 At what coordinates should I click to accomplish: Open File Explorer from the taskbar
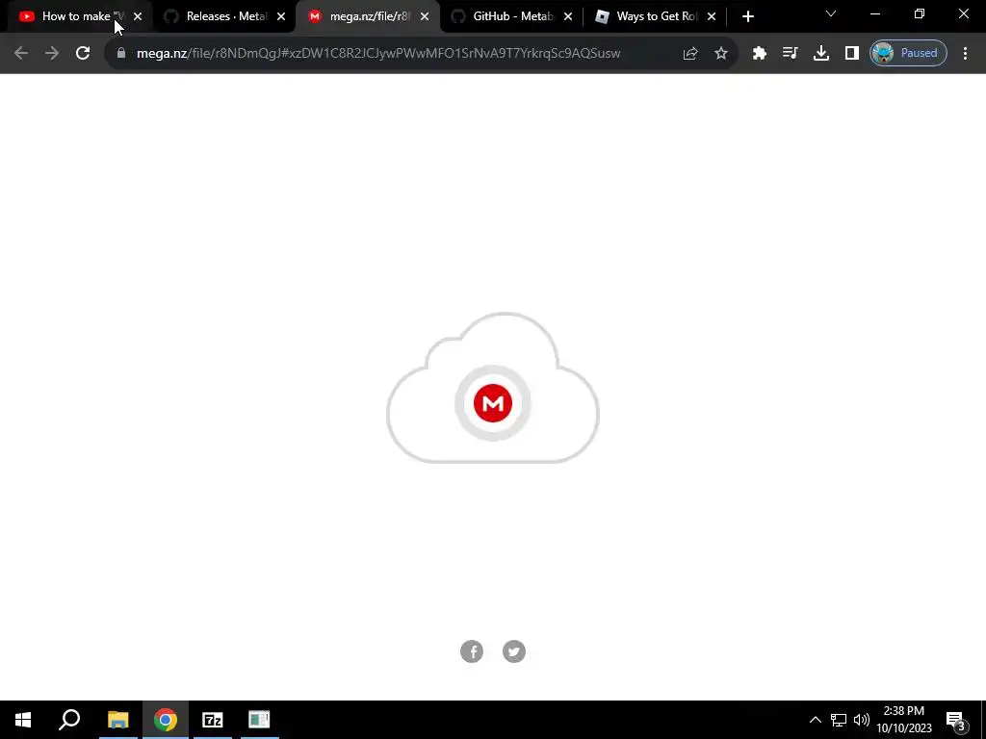pos(117,720)
